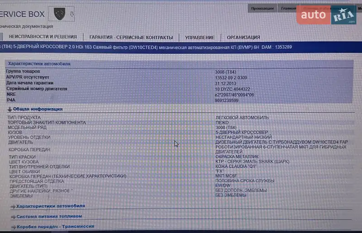Click the engine serial number value 10 DYZC

(x=233, y=89)
